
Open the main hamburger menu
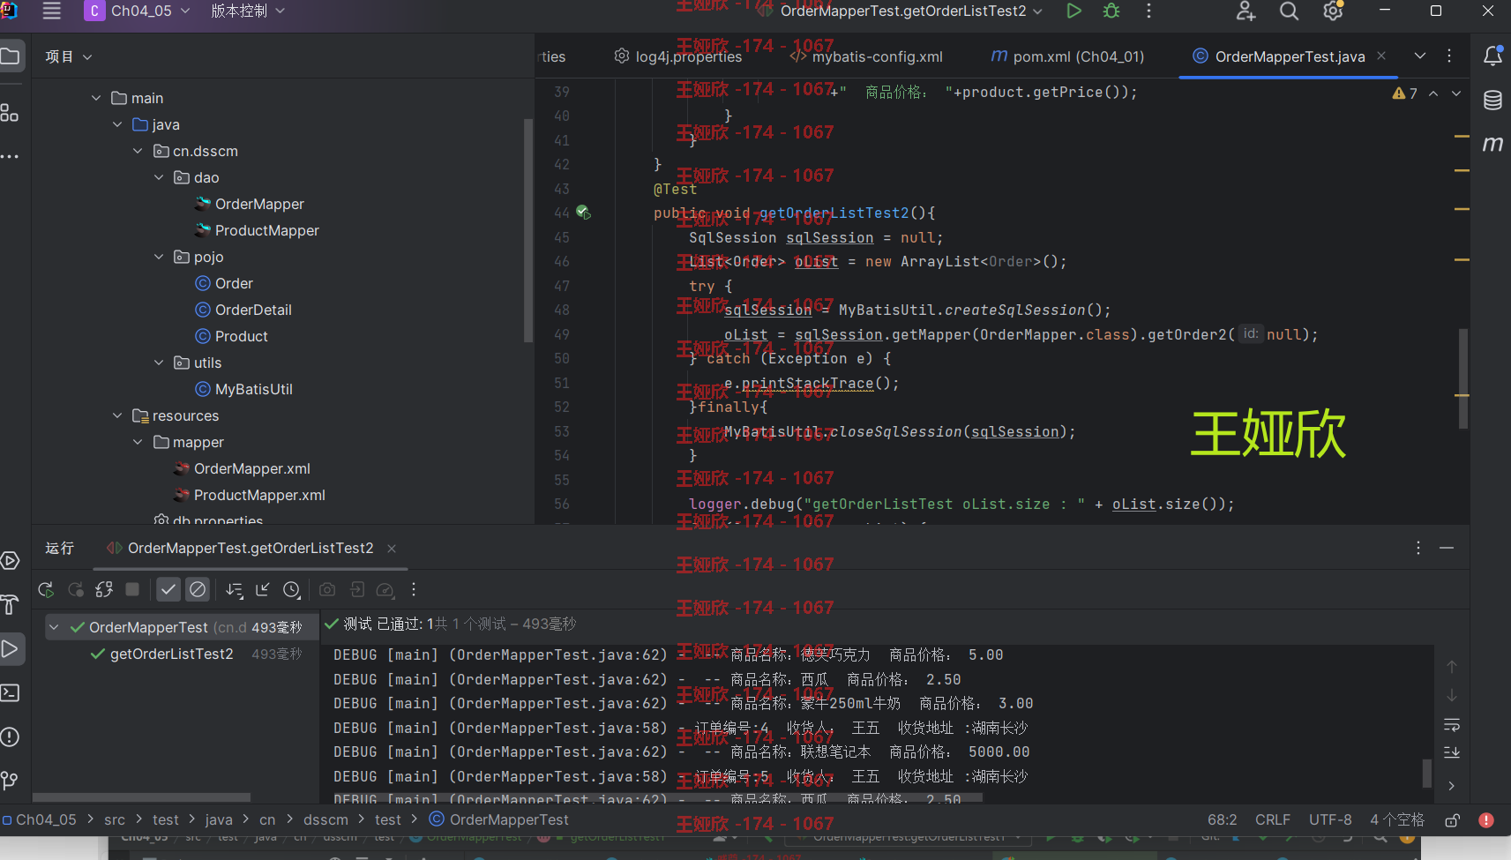[52, 11]
